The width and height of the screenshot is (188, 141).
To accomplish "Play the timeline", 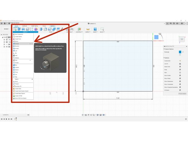I will [x=6, y=119].
